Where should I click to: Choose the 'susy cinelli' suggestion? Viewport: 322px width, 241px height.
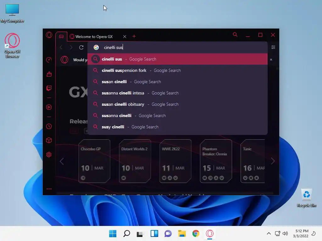(x=177, y=127)
